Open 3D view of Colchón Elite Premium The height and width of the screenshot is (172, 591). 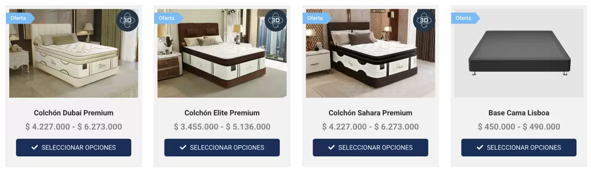tap(275, 20)
